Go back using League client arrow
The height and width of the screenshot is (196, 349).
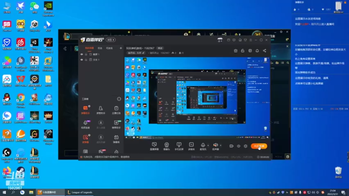65,48
